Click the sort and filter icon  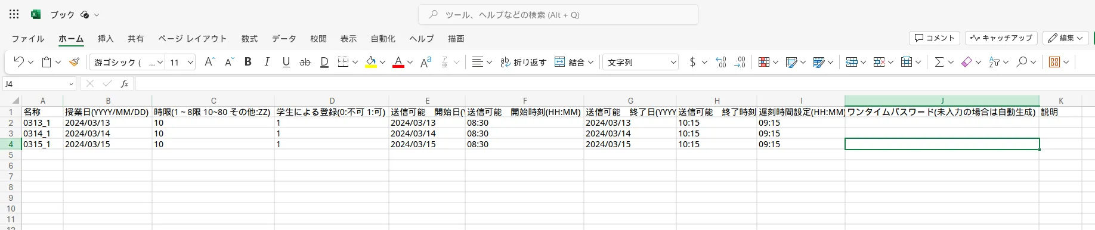994,62
